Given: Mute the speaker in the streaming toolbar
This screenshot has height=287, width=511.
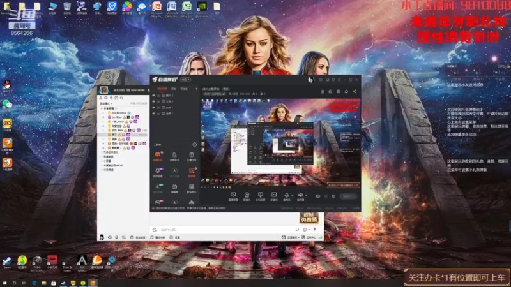Looking at the screenshot, I should pyautogui.click(x=300, y=196).
